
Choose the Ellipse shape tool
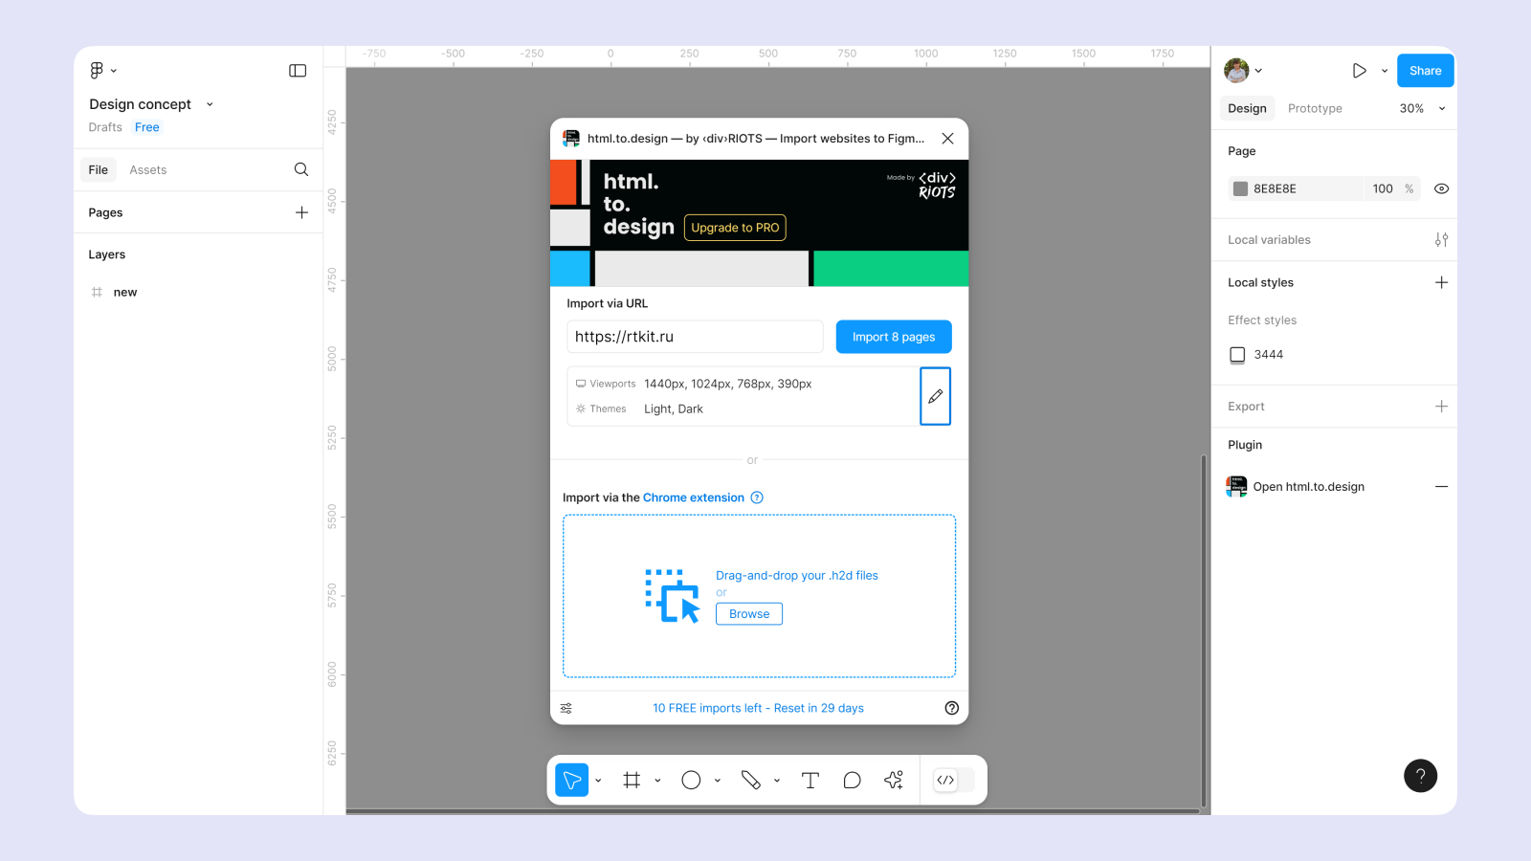(x=691, y=781)
